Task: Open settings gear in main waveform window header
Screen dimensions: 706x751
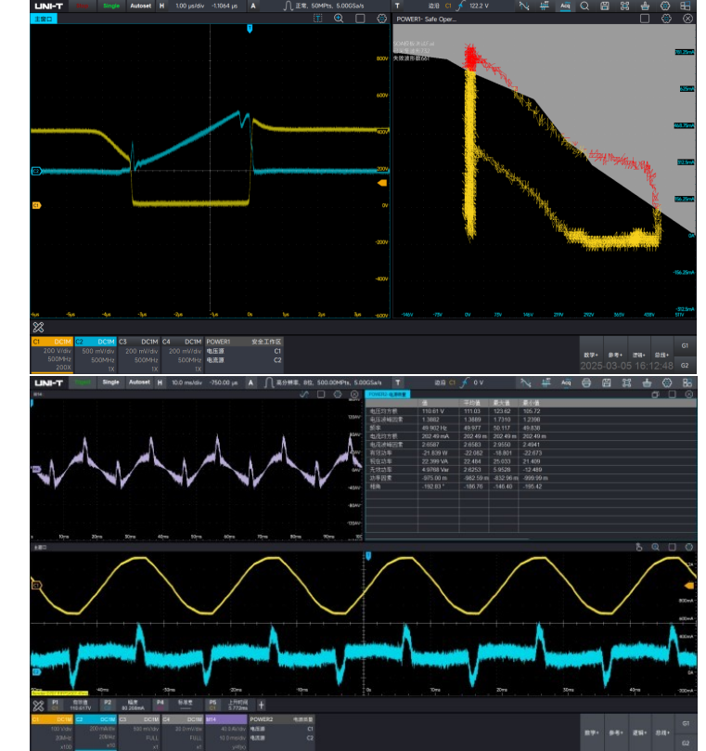Action: [383, 18]
